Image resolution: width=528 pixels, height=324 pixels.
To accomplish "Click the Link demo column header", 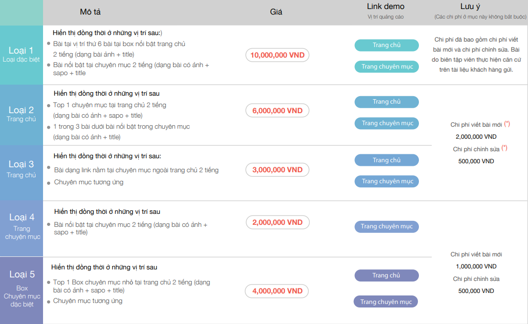I will pyautogui.click(x=385, y=7).
